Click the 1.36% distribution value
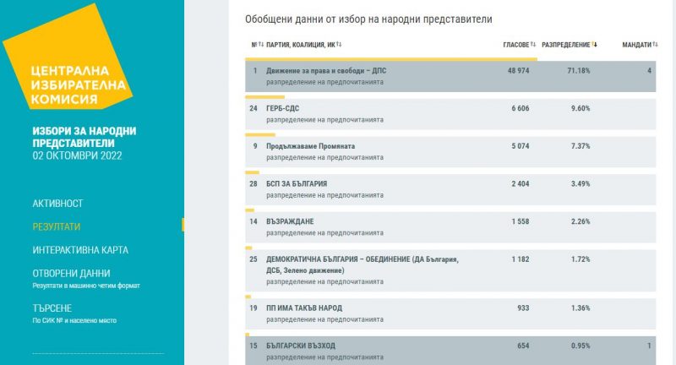 (x=581, y=308)
